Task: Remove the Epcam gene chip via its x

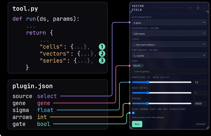Action: point(142,66)
